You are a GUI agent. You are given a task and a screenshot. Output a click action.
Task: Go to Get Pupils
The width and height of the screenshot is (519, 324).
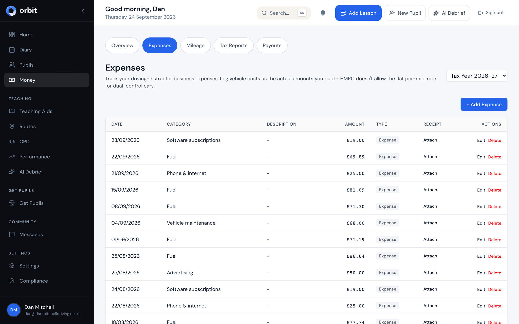click(47, 203)
